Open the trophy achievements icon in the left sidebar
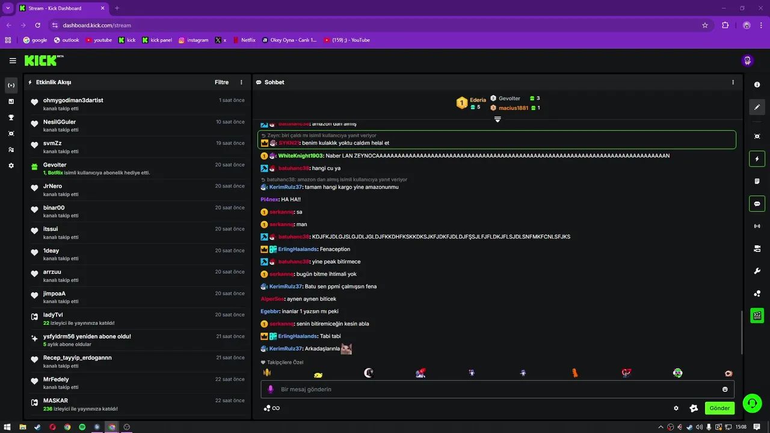 click(x=11, y=117)
